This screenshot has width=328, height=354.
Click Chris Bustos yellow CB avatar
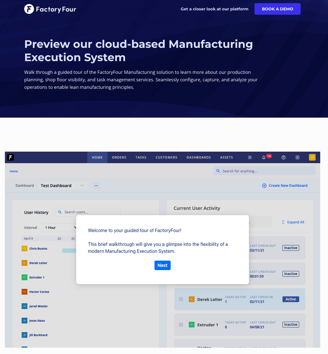(24, 248)
